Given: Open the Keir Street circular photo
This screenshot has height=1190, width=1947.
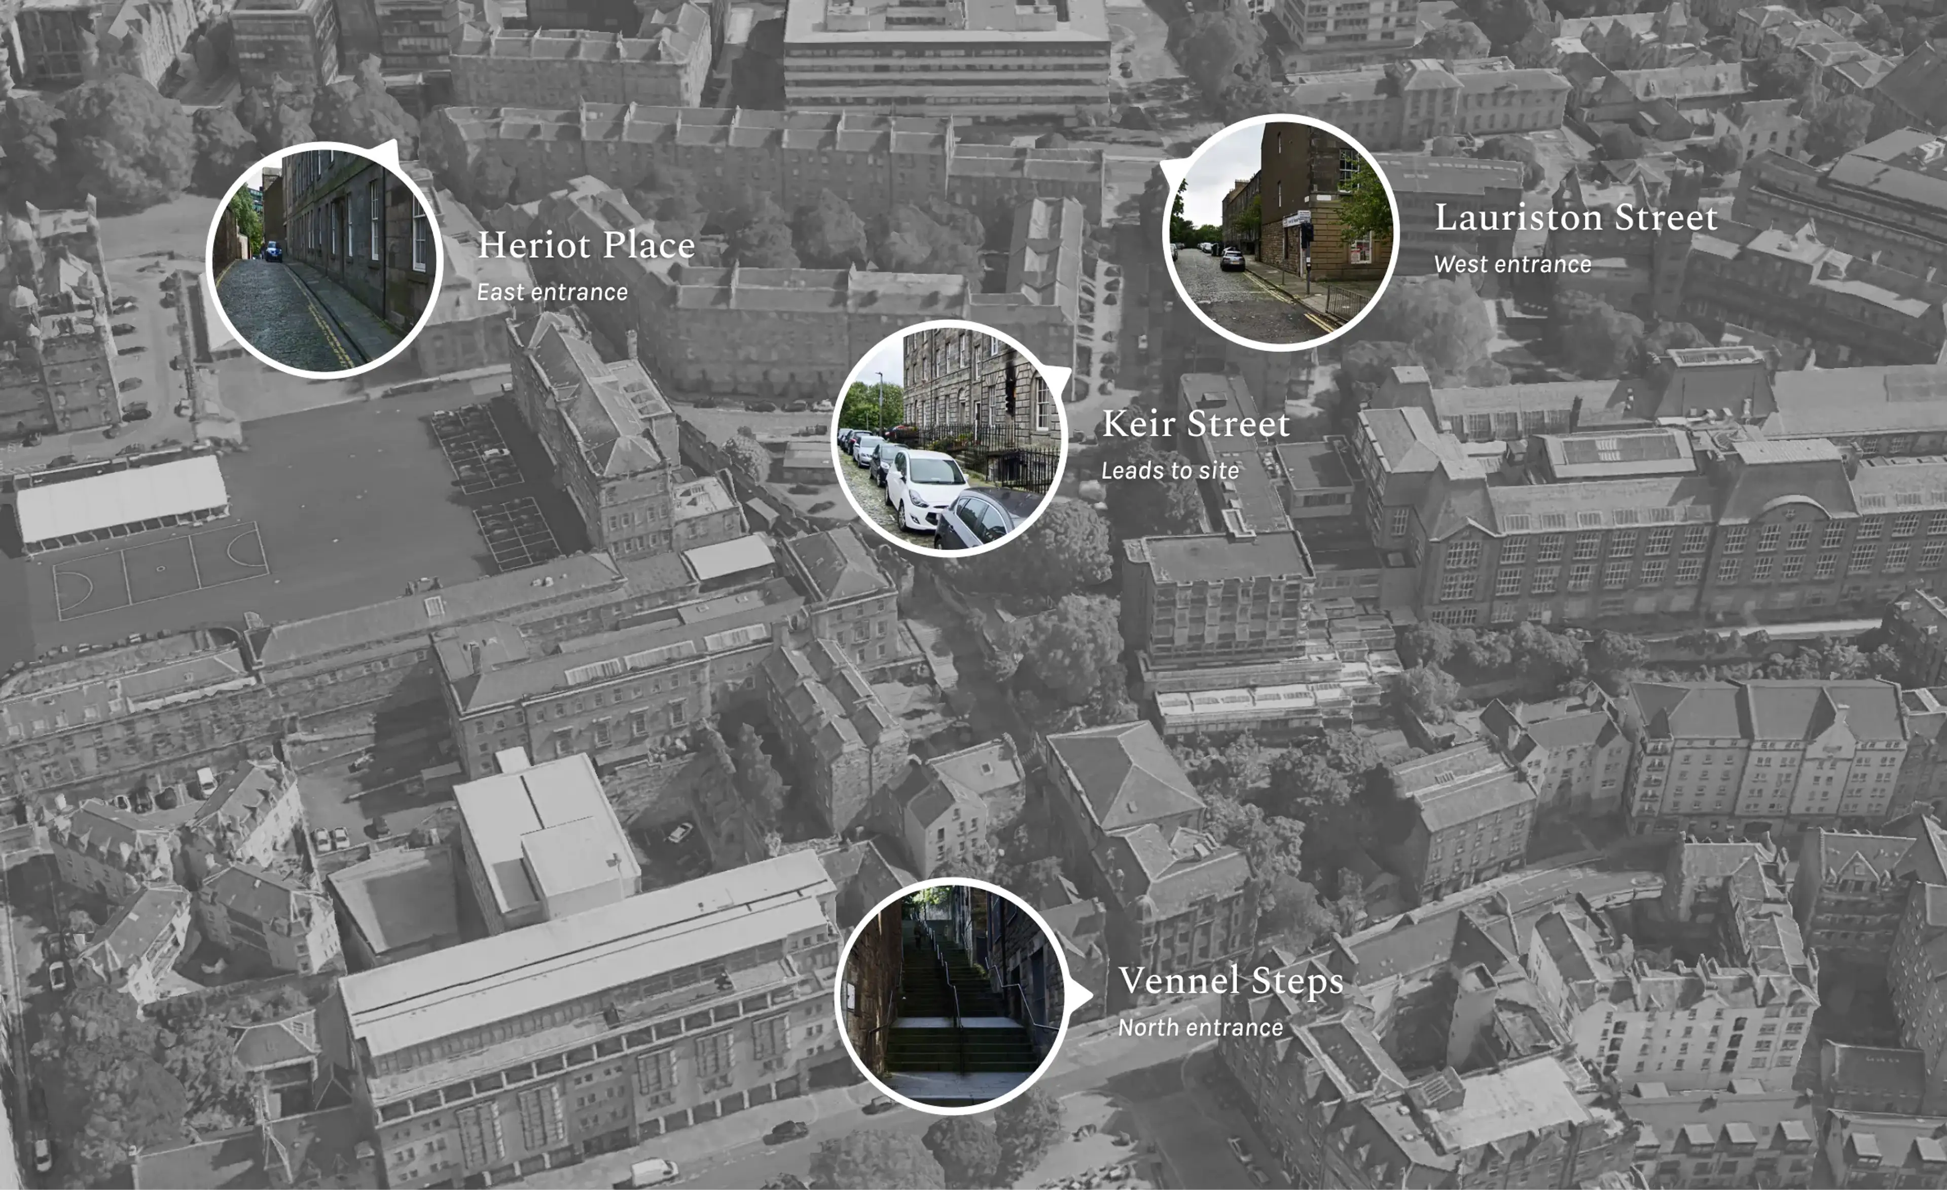Looking at the screenshot, I should pos(950,438).
